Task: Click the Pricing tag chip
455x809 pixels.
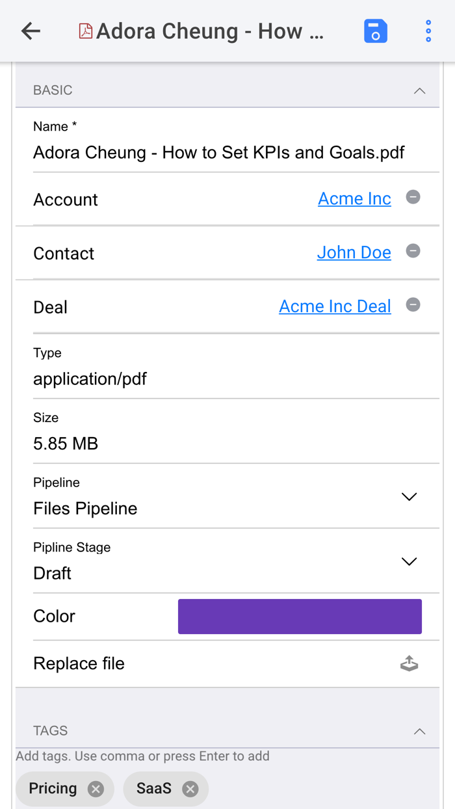Action: click(x=53, y=789)
